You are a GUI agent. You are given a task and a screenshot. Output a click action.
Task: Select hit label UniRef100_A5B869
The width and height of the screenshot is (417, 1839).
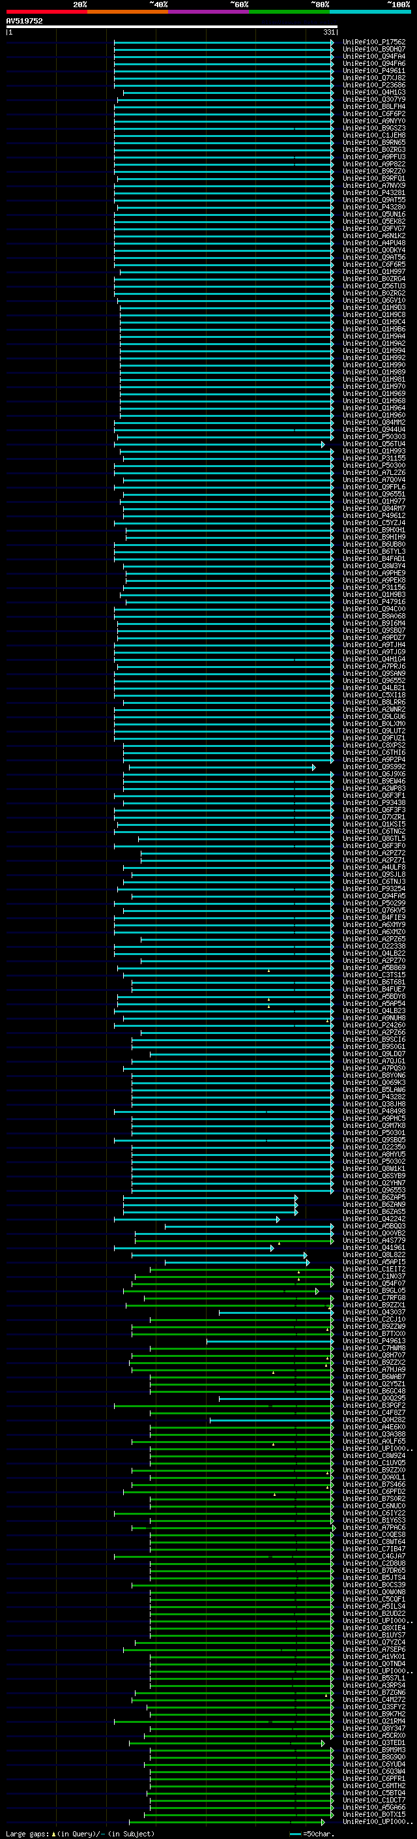[373, 968]
